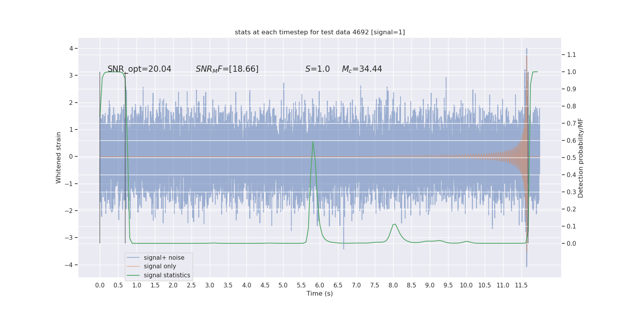Click the 0.0 tick on probability axis

[571, 243]
